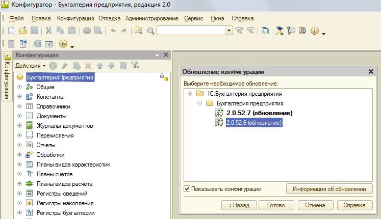Expand the Отчеты tree node
Viewport: 381px width, 219px height.
20,145
